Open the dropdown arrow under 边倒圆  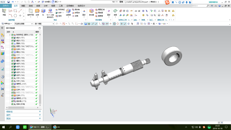tap(68, 17)
